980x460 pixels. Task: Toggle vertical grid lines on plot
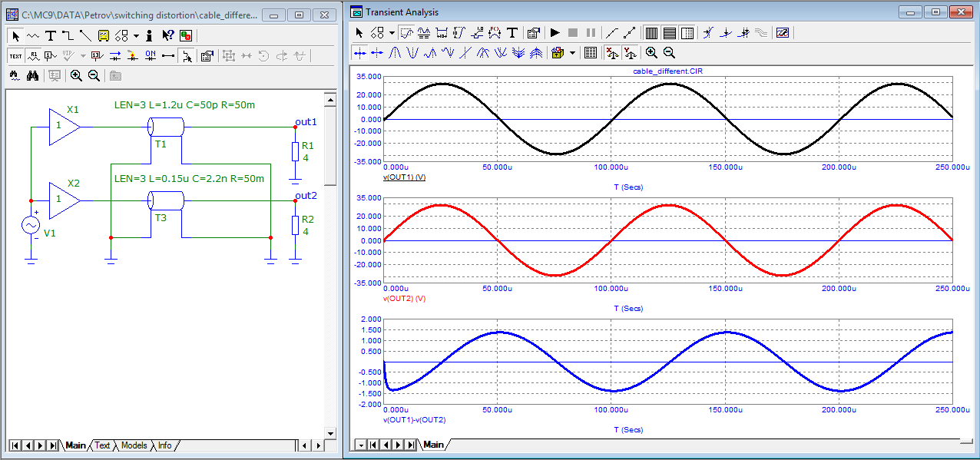651,33
